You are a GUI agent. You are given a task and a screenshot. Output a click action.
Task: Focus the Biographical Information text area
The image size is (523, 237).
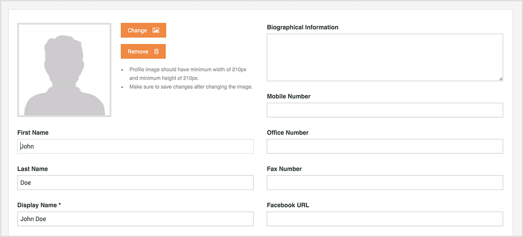[x=384, y=57]
